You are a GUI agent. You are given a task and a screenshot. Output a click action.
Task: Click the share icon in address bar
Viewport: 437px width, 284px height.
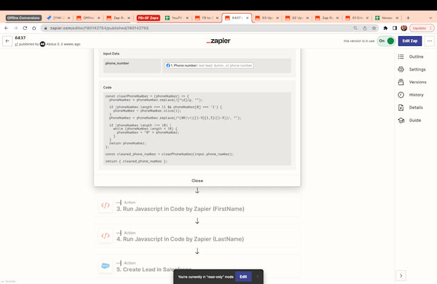pyautogui.click(x=365, y=28)
